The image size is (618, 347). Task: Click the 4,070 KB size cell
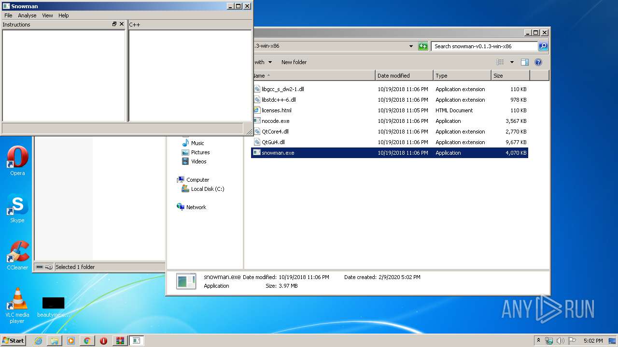click(516, 153)
